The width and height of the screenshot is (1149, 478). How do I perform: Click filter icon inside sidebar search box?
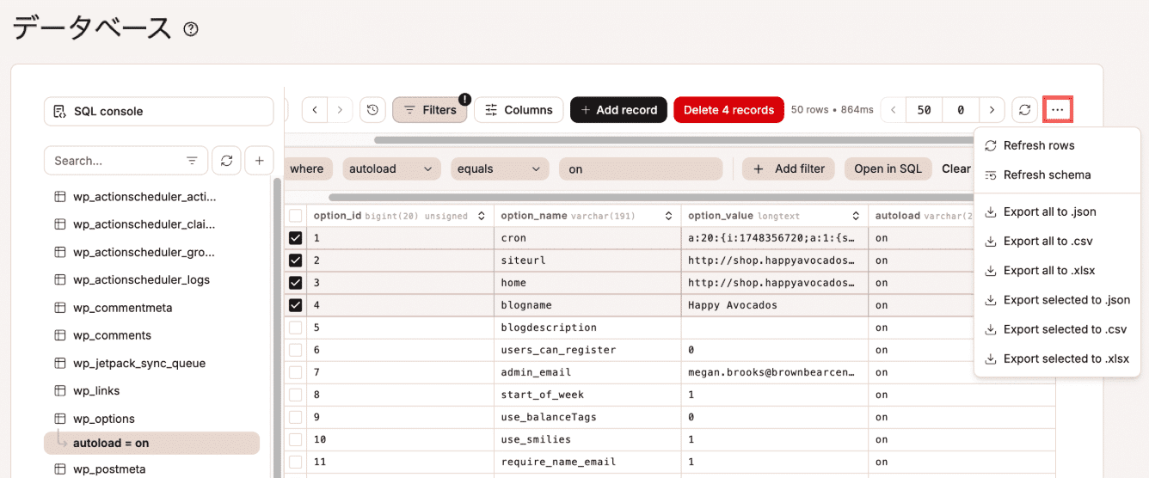click(x=192, y=161)
